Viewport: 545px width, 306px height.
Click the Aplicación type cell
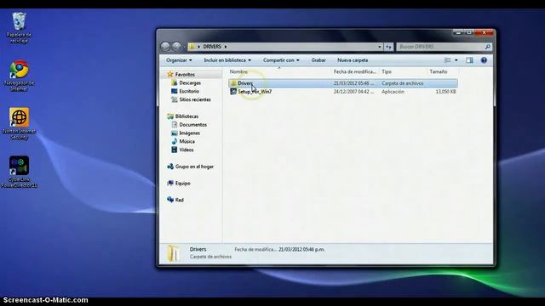click(393, 92)
